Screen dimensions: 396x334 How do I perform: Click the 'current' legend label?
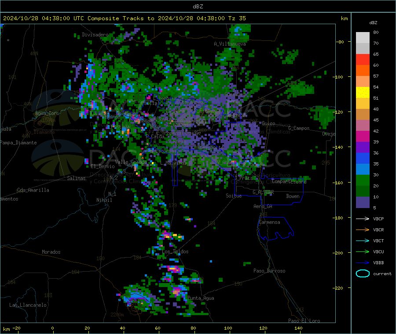point(382,273)
